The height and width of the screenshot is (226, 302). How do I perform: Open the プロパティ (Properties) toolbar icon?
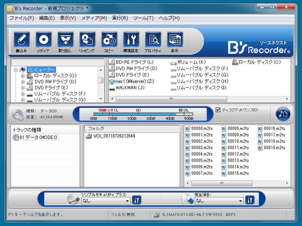tap(153, 40)
